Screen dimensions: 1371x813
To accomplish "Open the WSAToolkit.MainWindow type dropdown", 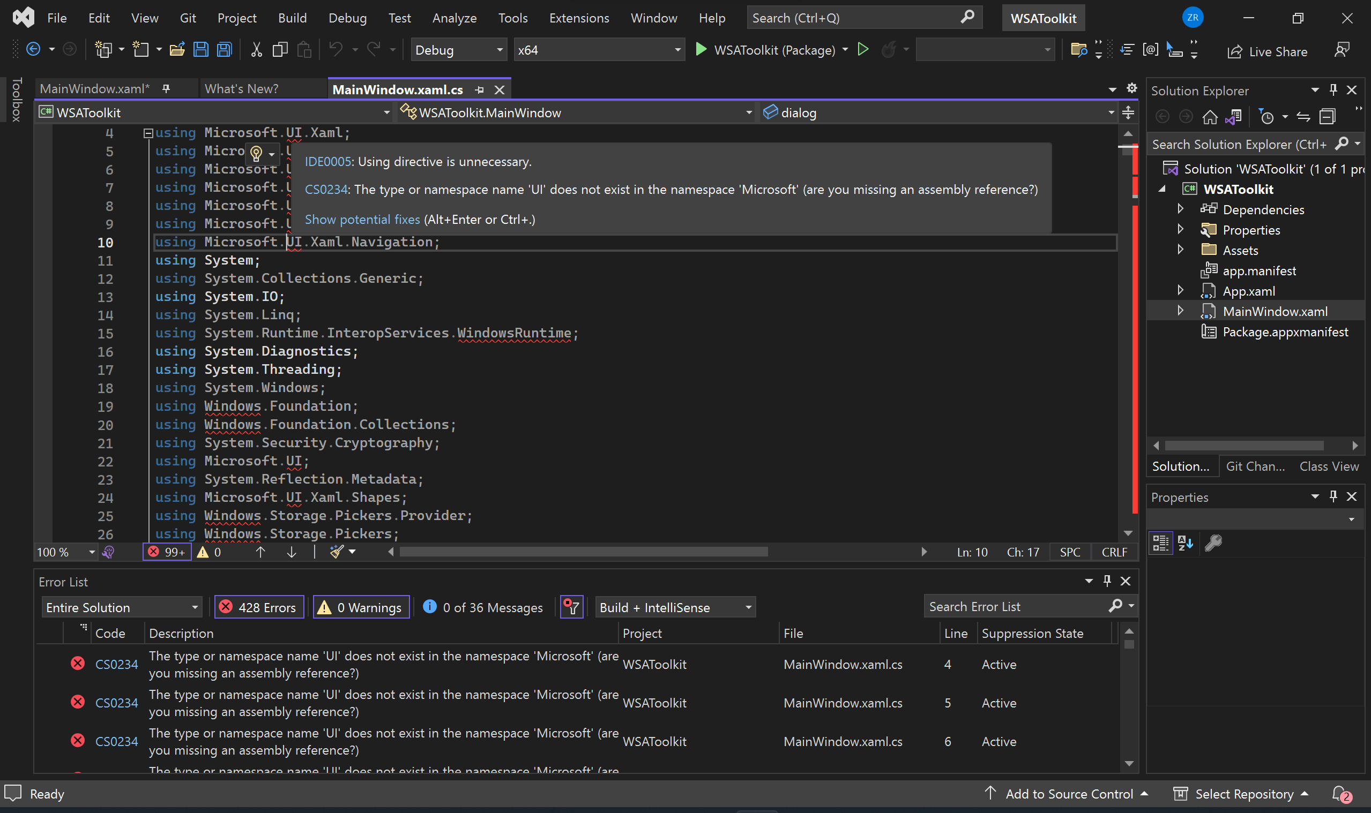I will tap(576, 112).
